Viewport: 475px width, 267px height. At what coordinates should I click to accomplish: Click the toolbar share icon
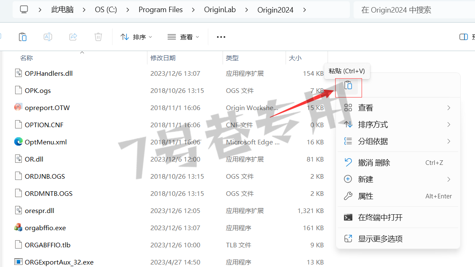point(73,37)
